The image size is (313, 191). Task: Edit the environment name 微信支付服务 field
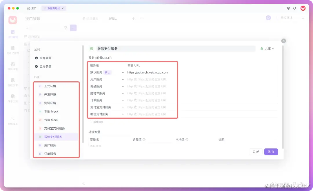coord(176,49)
